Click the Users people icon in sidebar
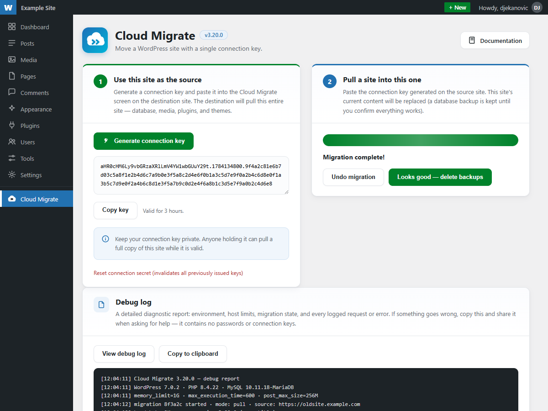 [x=12, y=142]
